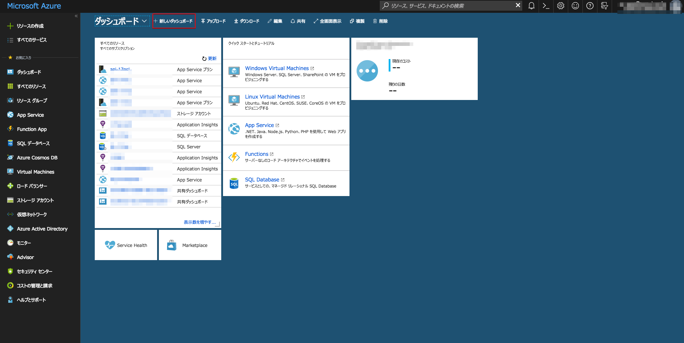The image size is (684, 343).
Task: Create a new dashboard
Action: click(173, 21)
